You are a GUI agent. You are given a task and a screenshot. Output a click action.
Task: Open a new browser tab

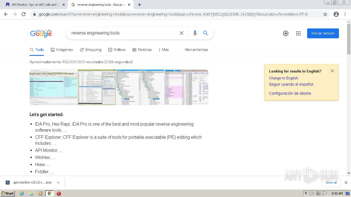(140, 5)
